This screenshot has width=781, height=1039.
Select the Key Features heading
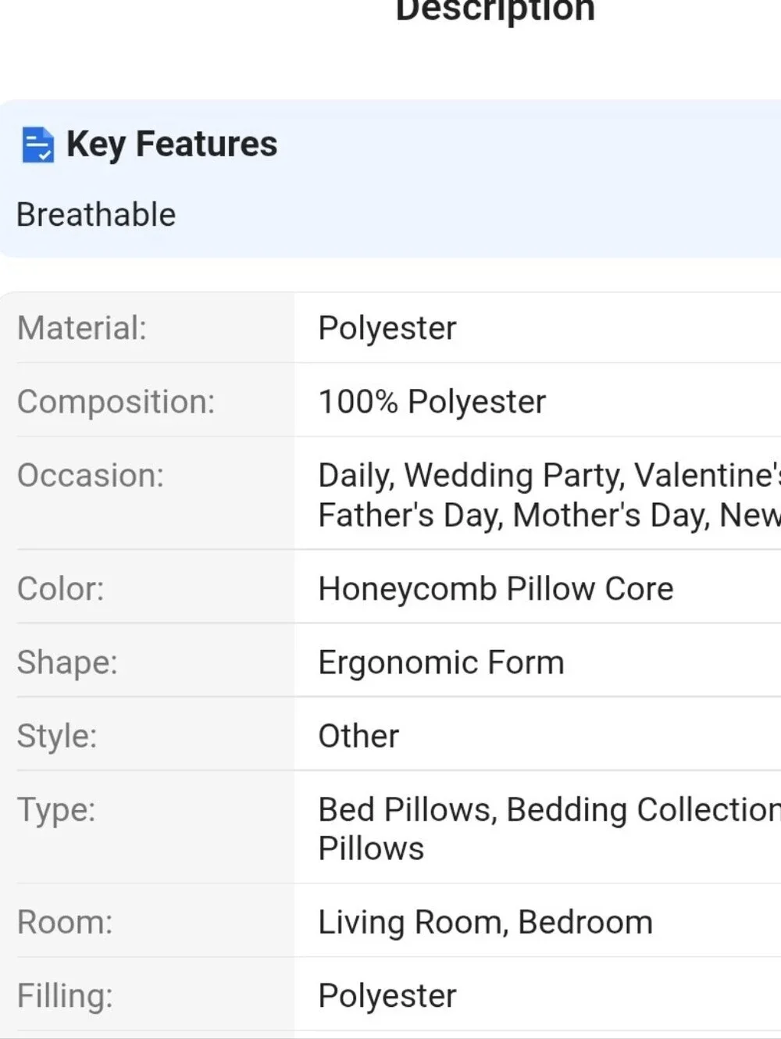point(172,145)
